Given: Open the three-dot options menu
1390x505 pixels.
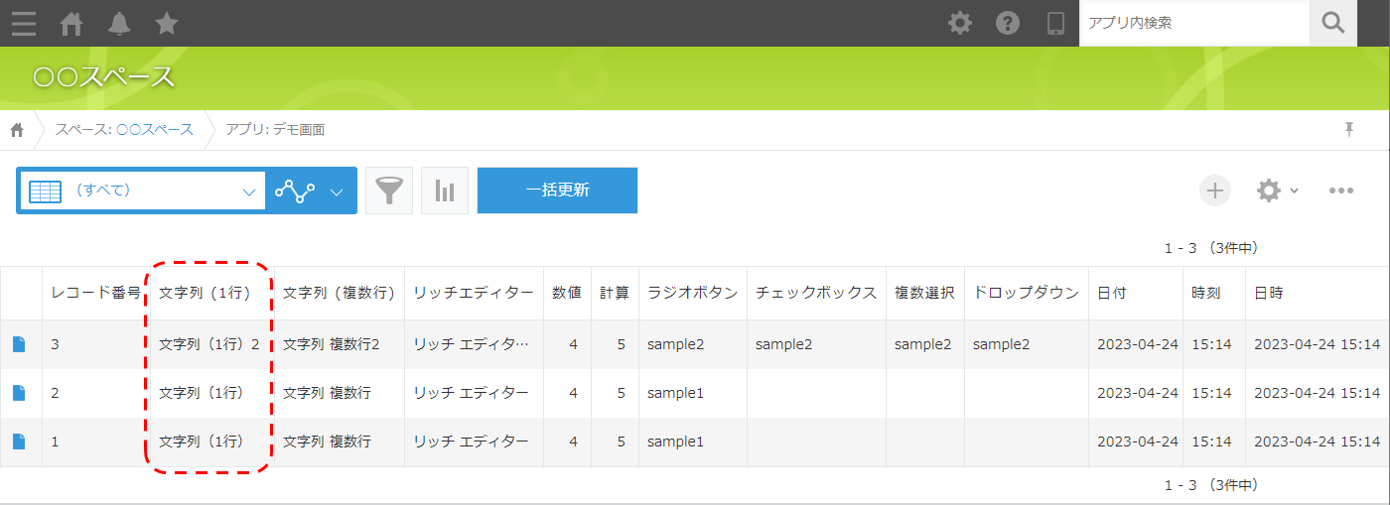Looking at the screenshot, I should tap(1341, 190).
